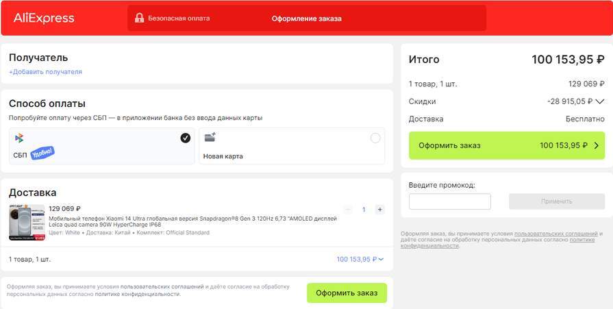
Task: Open the AliExpress logo home link
Action: click(x=44, y=18)
